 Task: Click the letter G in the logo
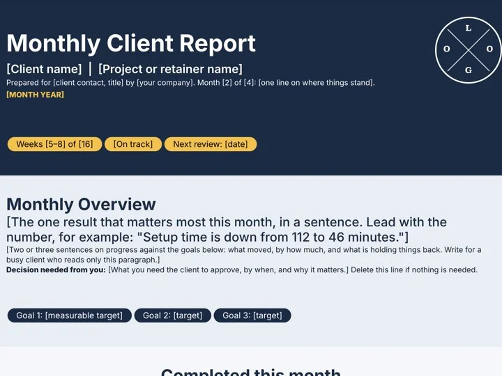pos(469,70)
